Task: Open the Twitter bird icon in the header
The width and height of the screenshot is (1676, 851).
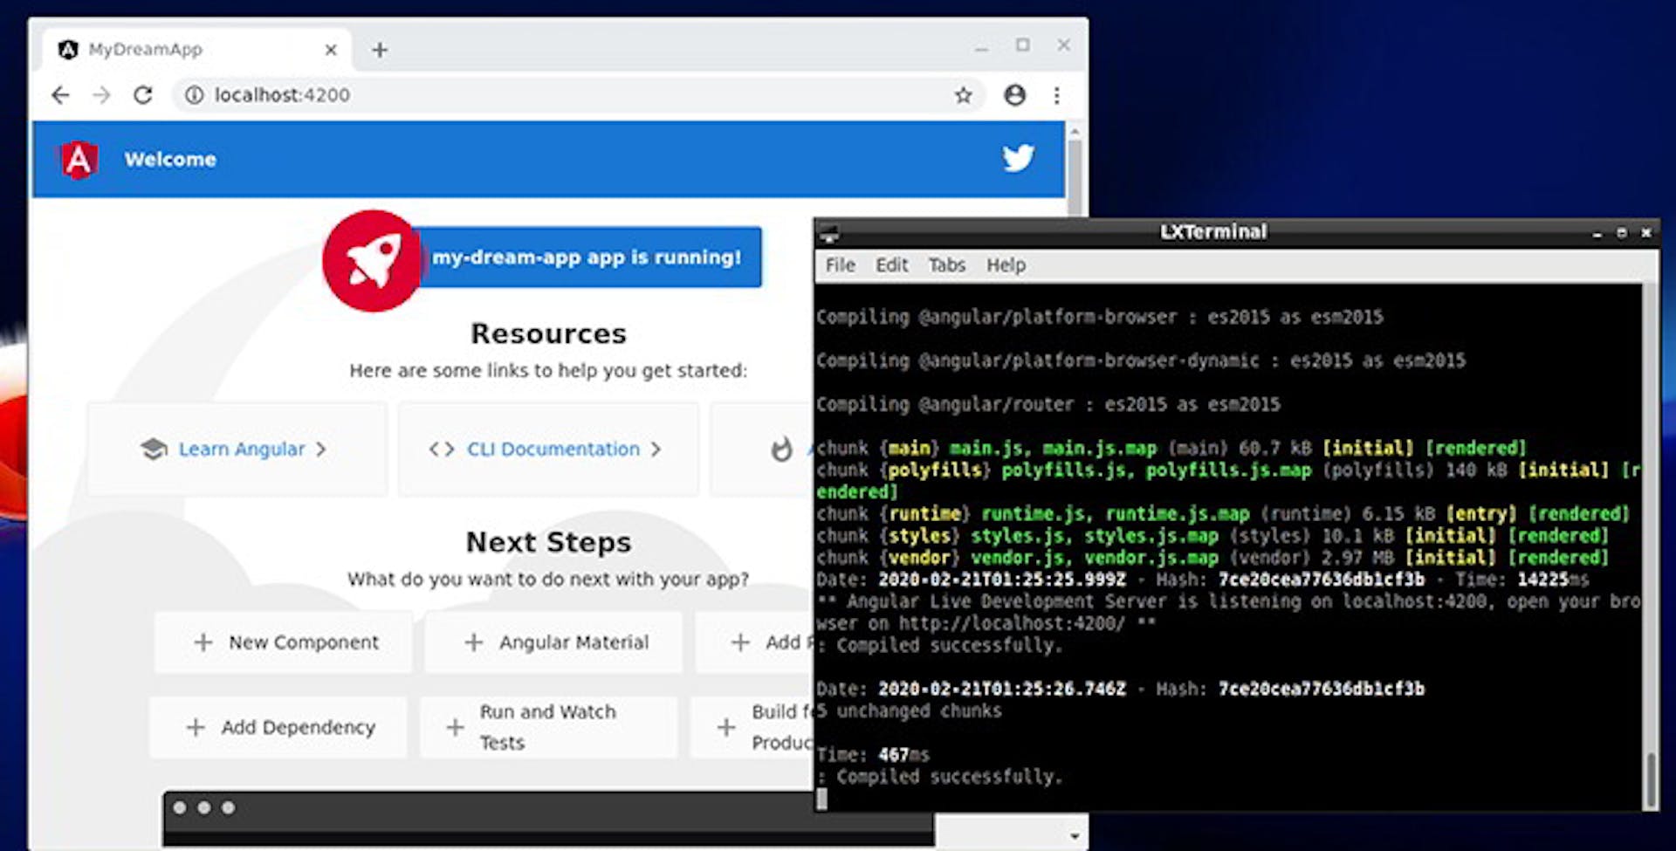Action: pyautogui.click(x=1018, y=158)
